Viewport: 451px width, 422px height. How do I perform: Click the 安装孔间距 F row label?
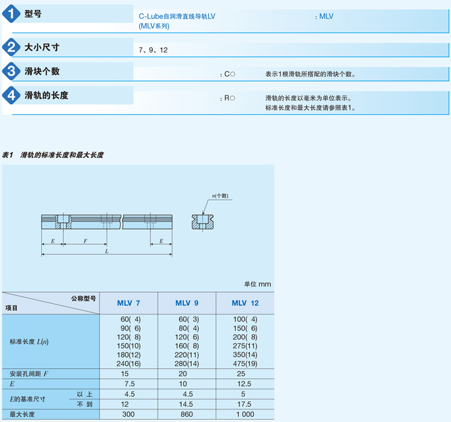pyautogui.click(x=29, y=374)
